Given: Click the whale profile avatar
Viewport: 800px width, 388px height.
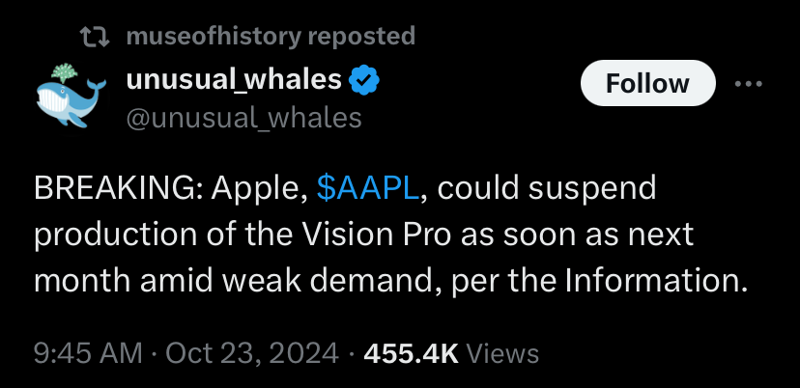Looking at the screenshot, I should pos(68,95).
